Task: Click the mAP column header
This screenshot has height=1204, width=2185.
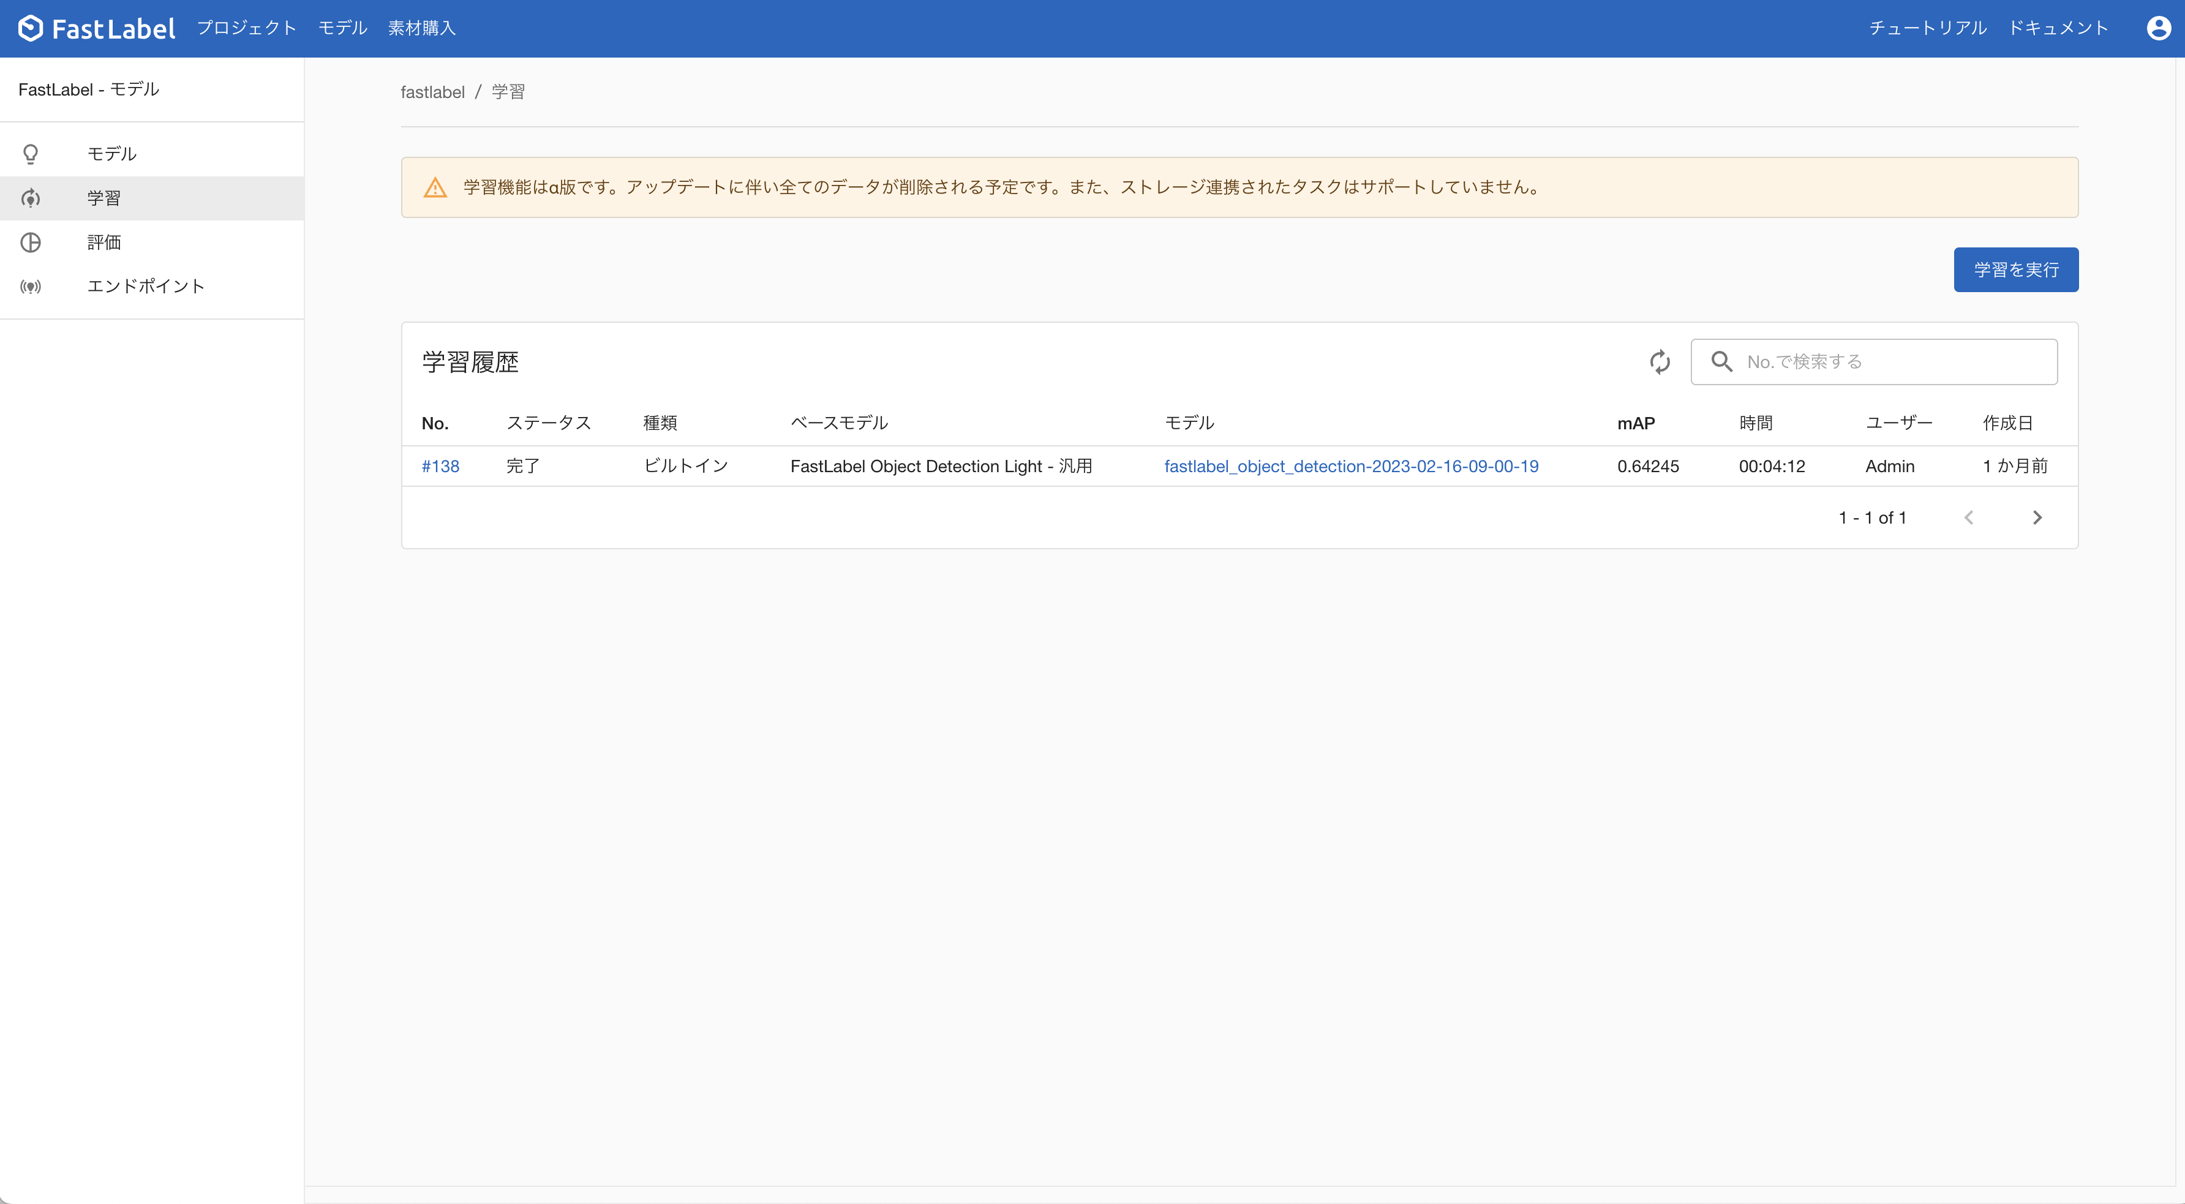Action: coord(1635,423)
